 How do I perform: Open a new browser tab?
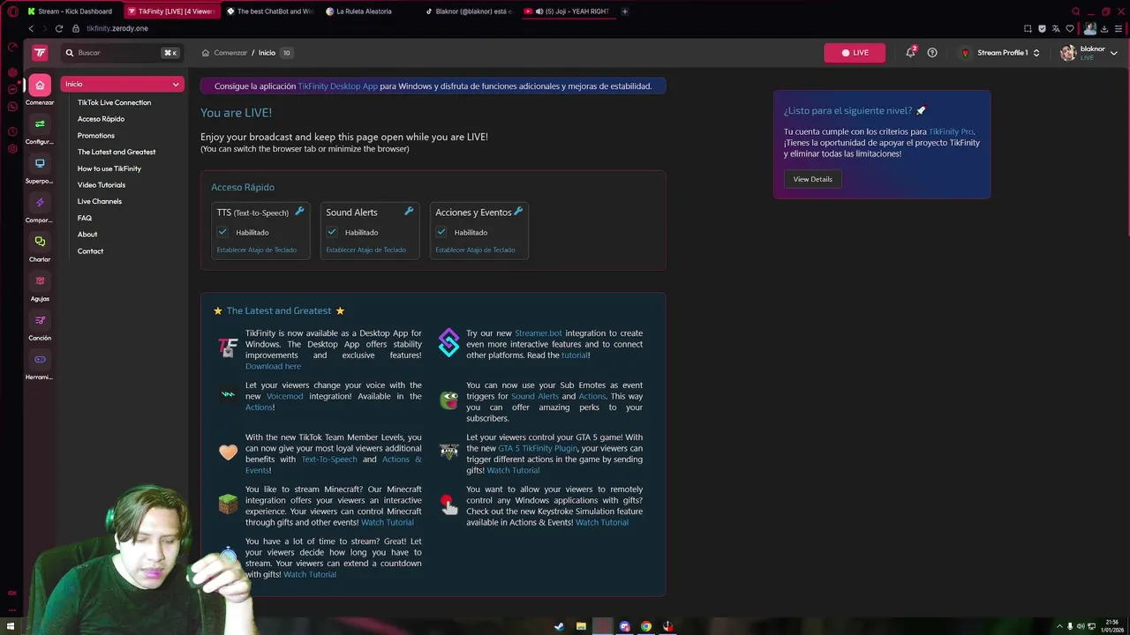(625, 11)
